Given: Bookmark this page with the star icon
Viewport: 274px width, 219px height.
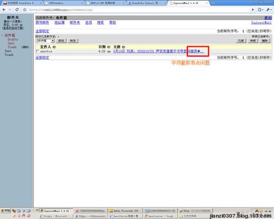Looking at the screenshot, I should coord(25,10).
